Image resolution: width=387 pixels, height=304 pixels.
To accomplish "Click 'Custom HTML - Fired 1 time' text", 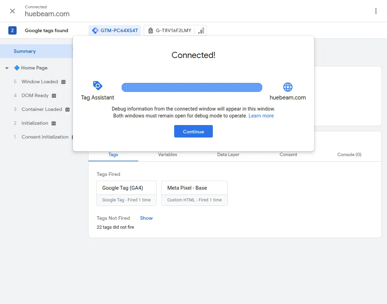I will [x=194, y=200].
